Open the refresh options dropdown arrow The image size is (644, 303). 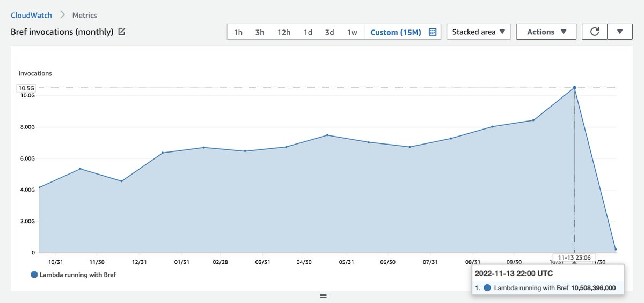[x=620, y=32]
